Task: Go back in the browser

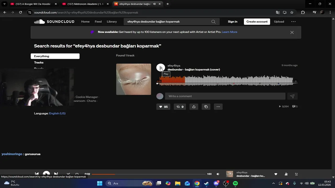Action: (x=5, y=12)
